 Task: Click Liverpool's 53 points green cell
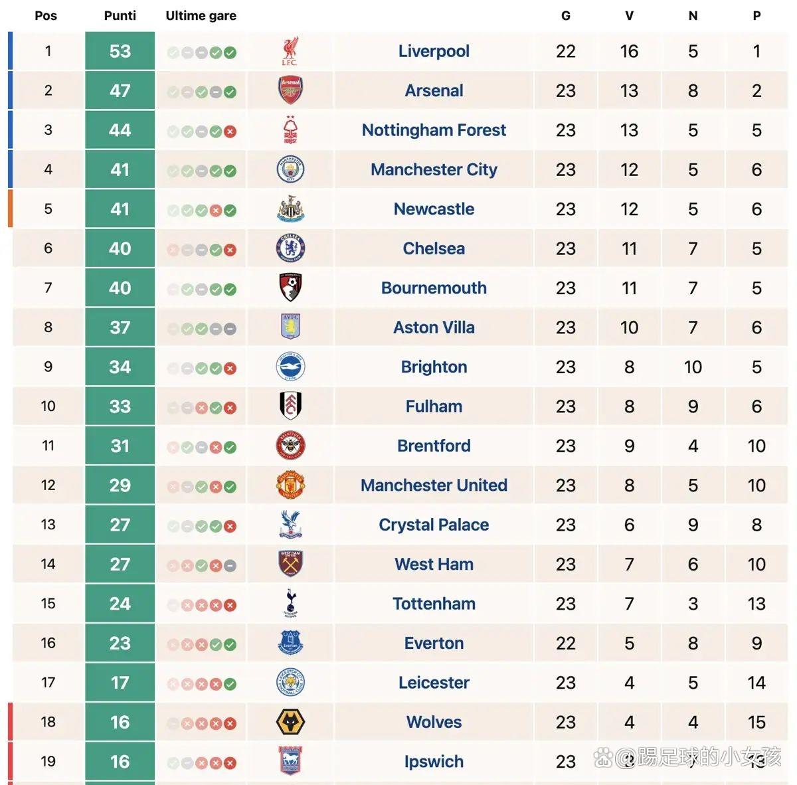[120, 51]
